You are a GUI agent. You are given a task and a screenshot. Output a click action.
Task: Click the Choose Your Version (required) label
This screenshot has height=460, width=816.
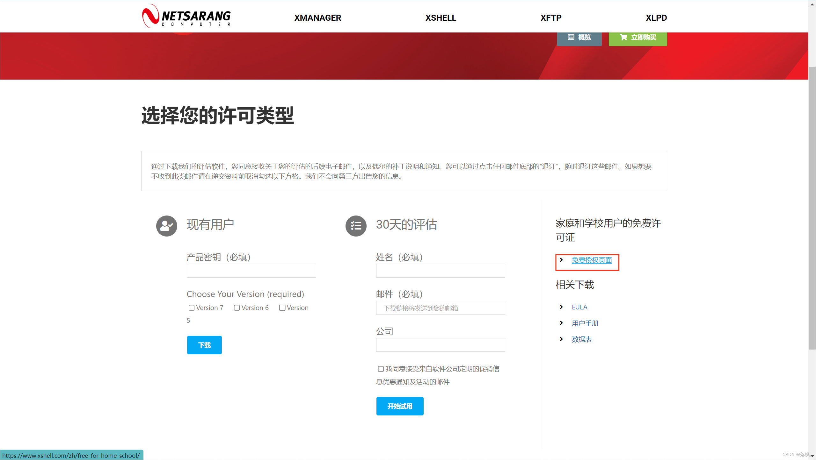pos(245,294)
